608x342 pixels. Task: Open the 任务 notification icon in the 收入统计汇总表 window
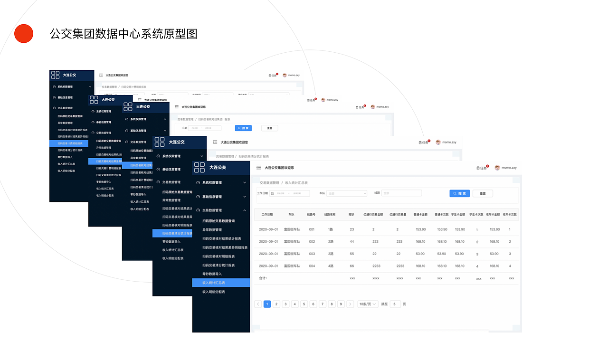pyautogui.click(x=482, y=168)
